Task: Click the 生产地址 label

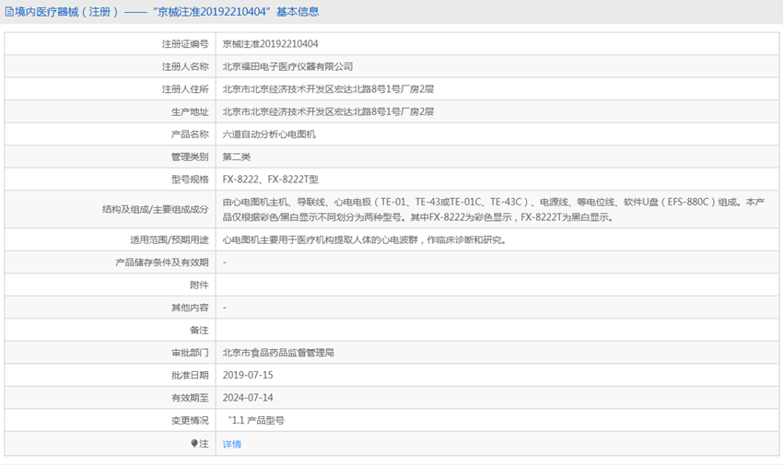Action: click(x=190, y=111)
